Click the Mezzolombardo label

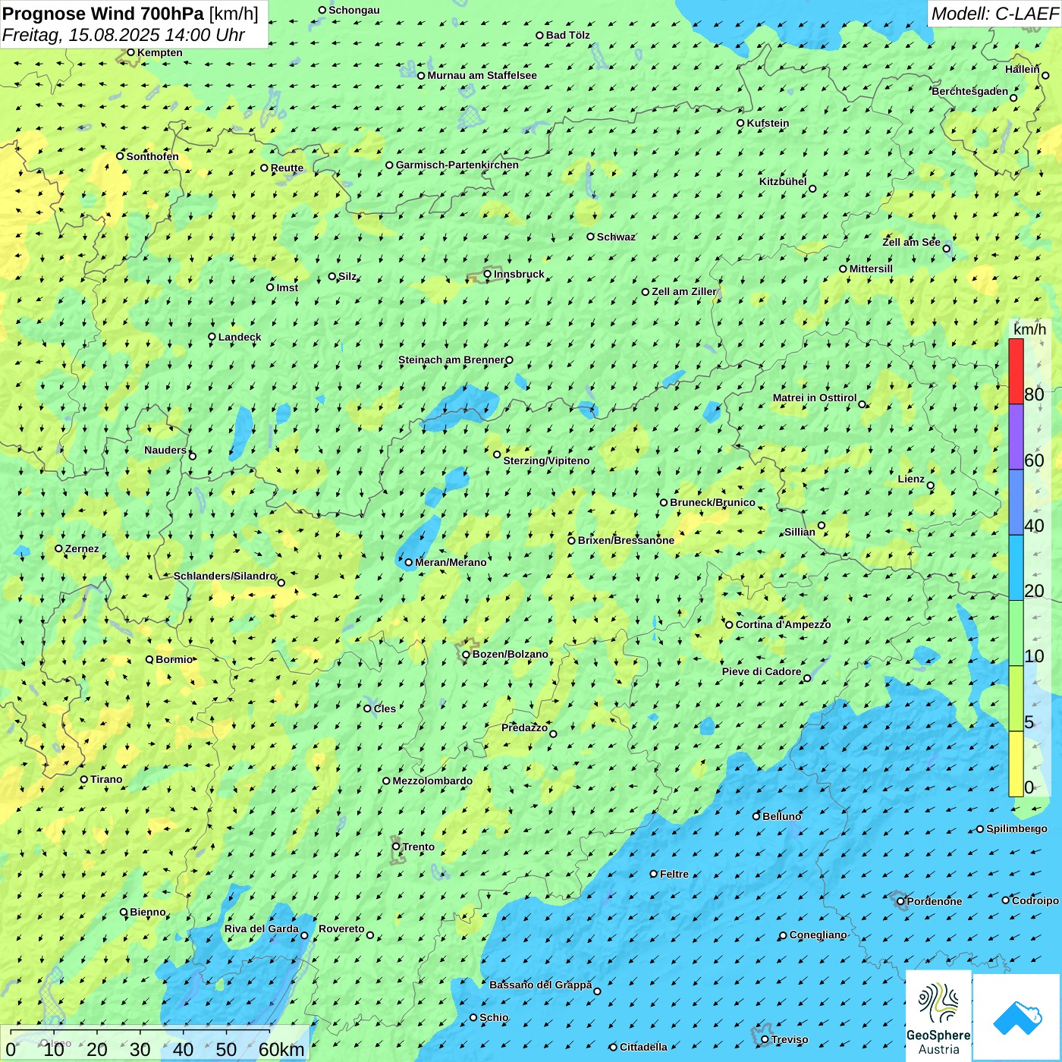tap(432, 781)
